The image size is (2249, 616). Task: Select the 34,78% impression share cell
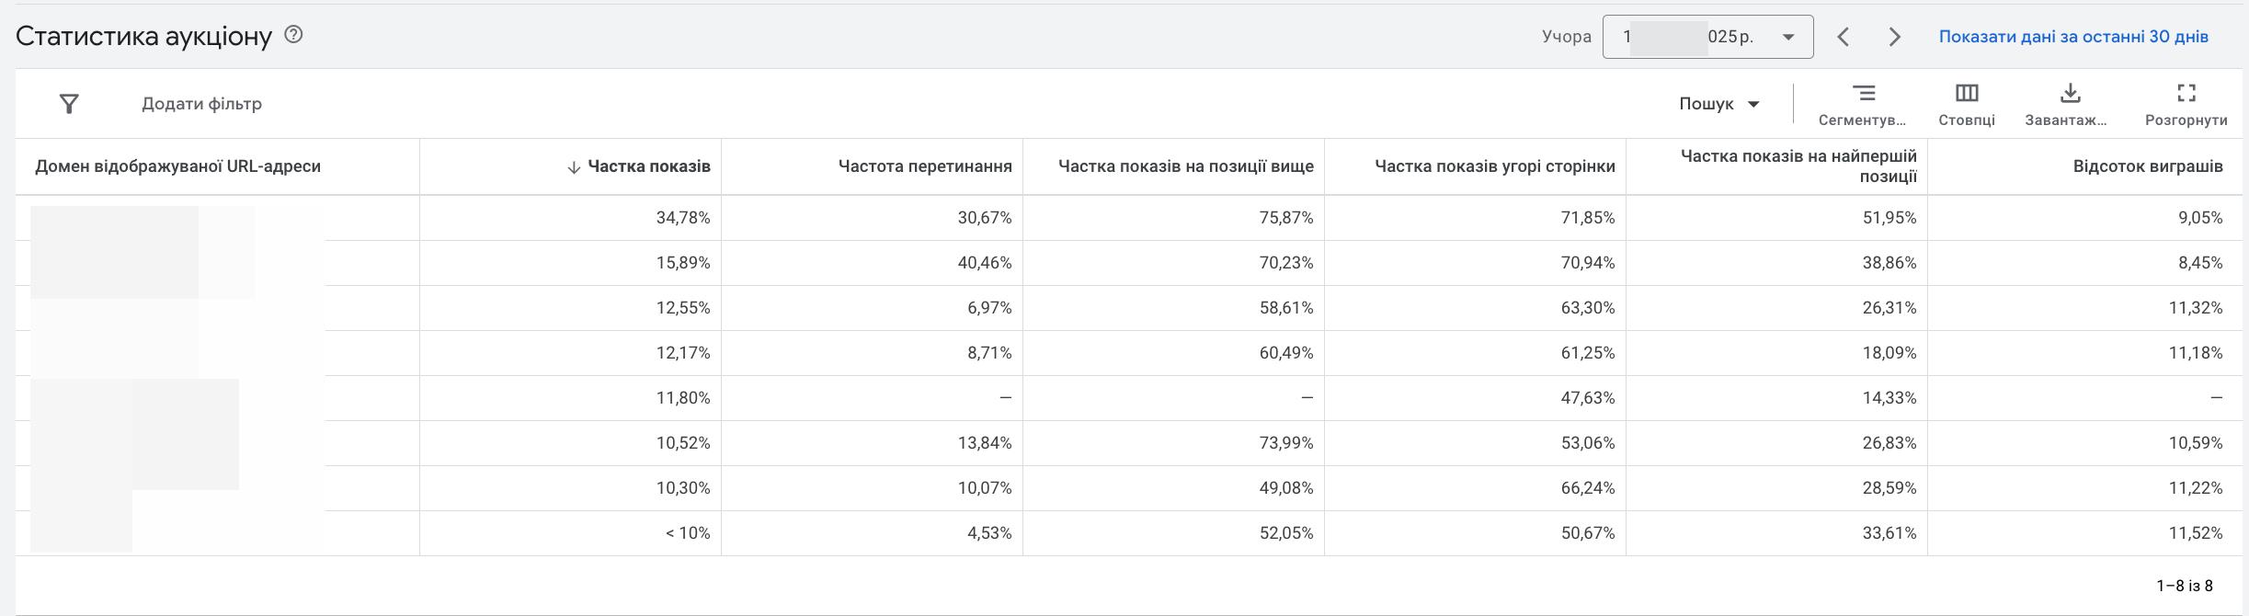[682, 218]
